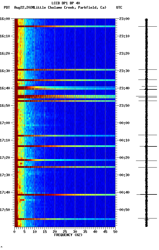The image size is (159, 250).
Task: Click the 16:30 PDT time label
Action: 5,71
